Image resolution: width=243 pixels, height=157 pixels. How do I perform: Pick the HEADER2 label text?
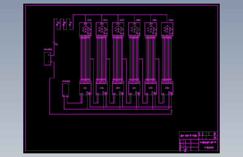[x=48, y=49]
